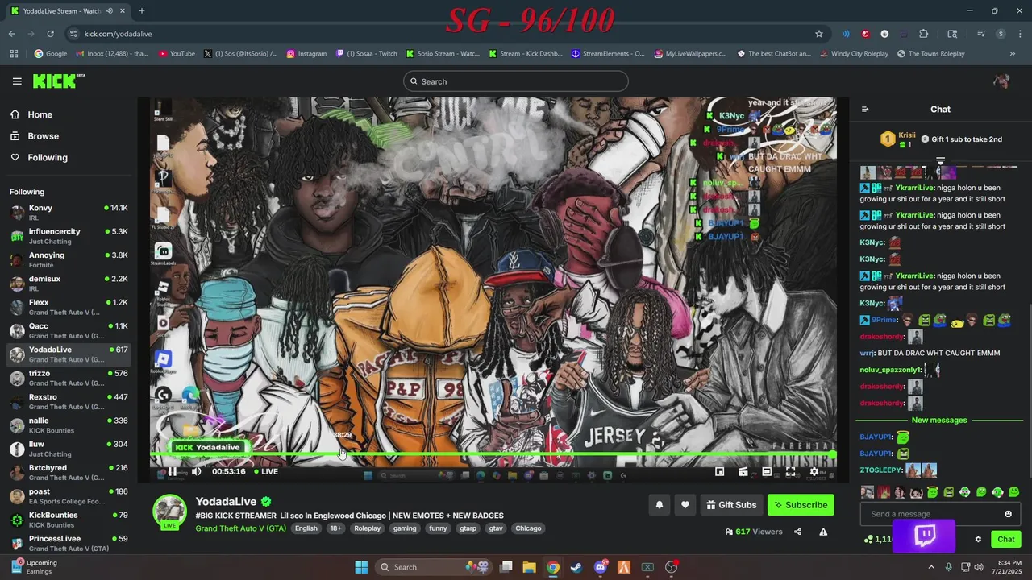Open Windows Start menu
The width and height of the screenshot is (1032, 580).
point(361,567)
